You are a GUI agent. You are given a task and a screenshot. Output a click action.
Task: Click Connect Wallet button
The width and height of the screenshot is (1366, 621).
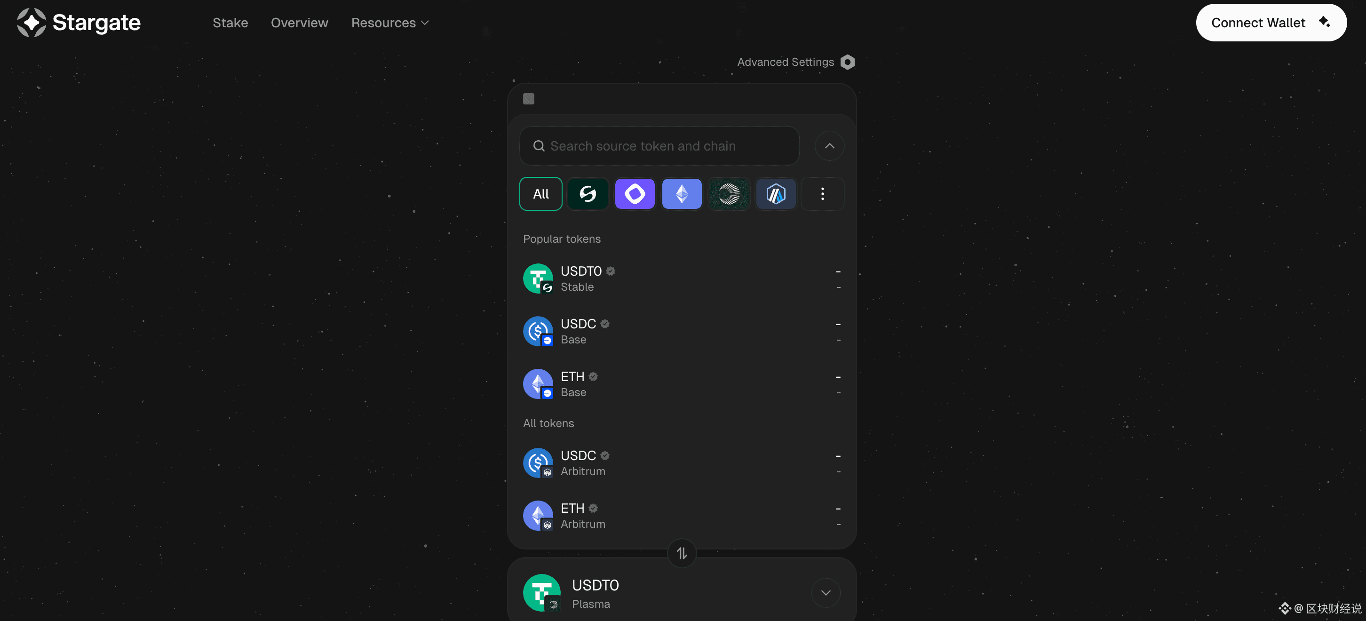coord(1271,23)
